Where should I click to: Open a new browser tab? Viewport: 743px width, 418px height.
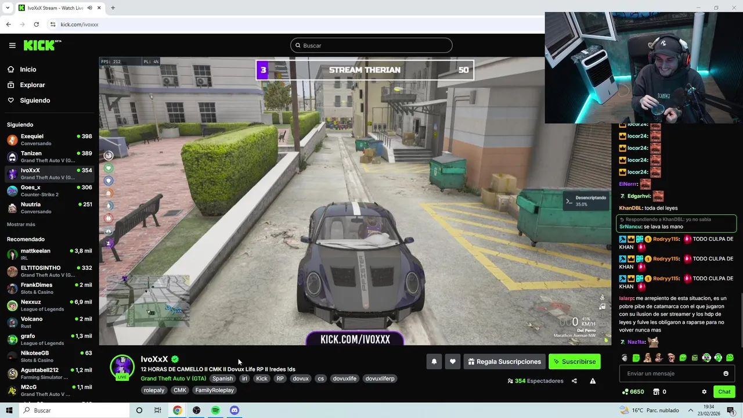pyautogui.click(x=113, y=8)
